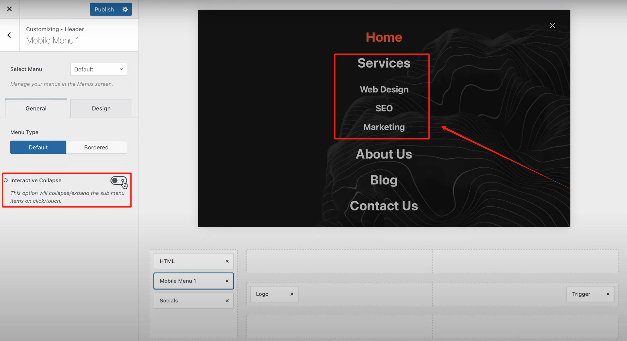Screen dimensions: 627x341
Task: Toggle the Interactive Collapse switch
Action: [x=118, y=181]
